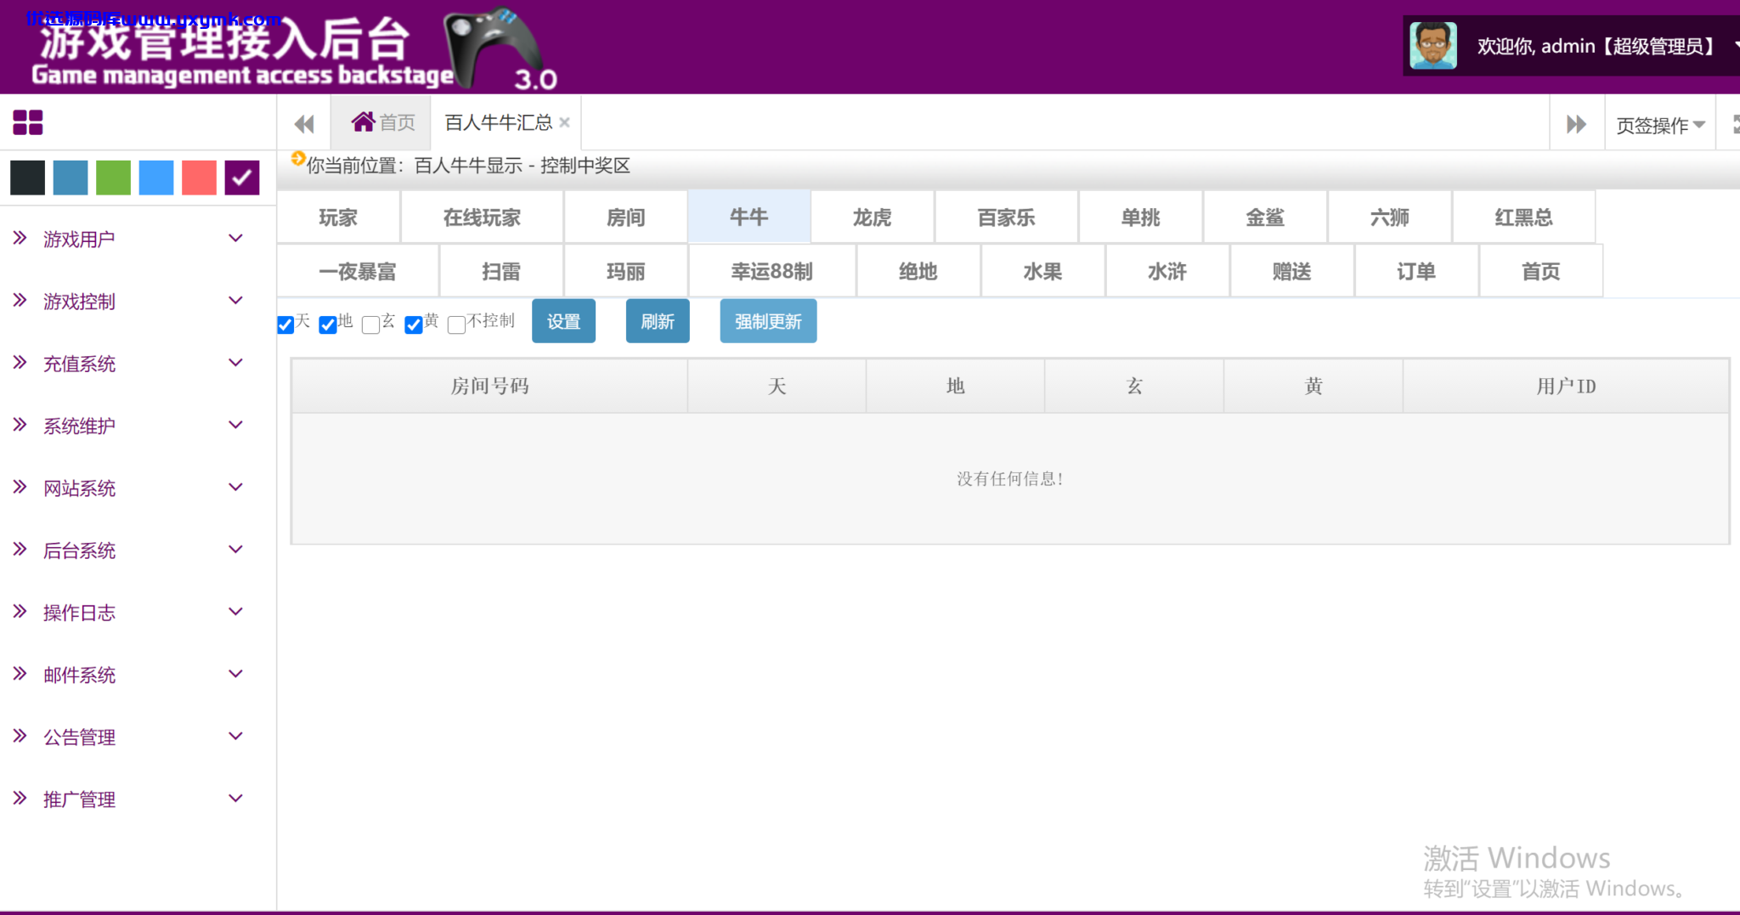Click the double-arrow icon beside 邮件系统

click(20, 674)
